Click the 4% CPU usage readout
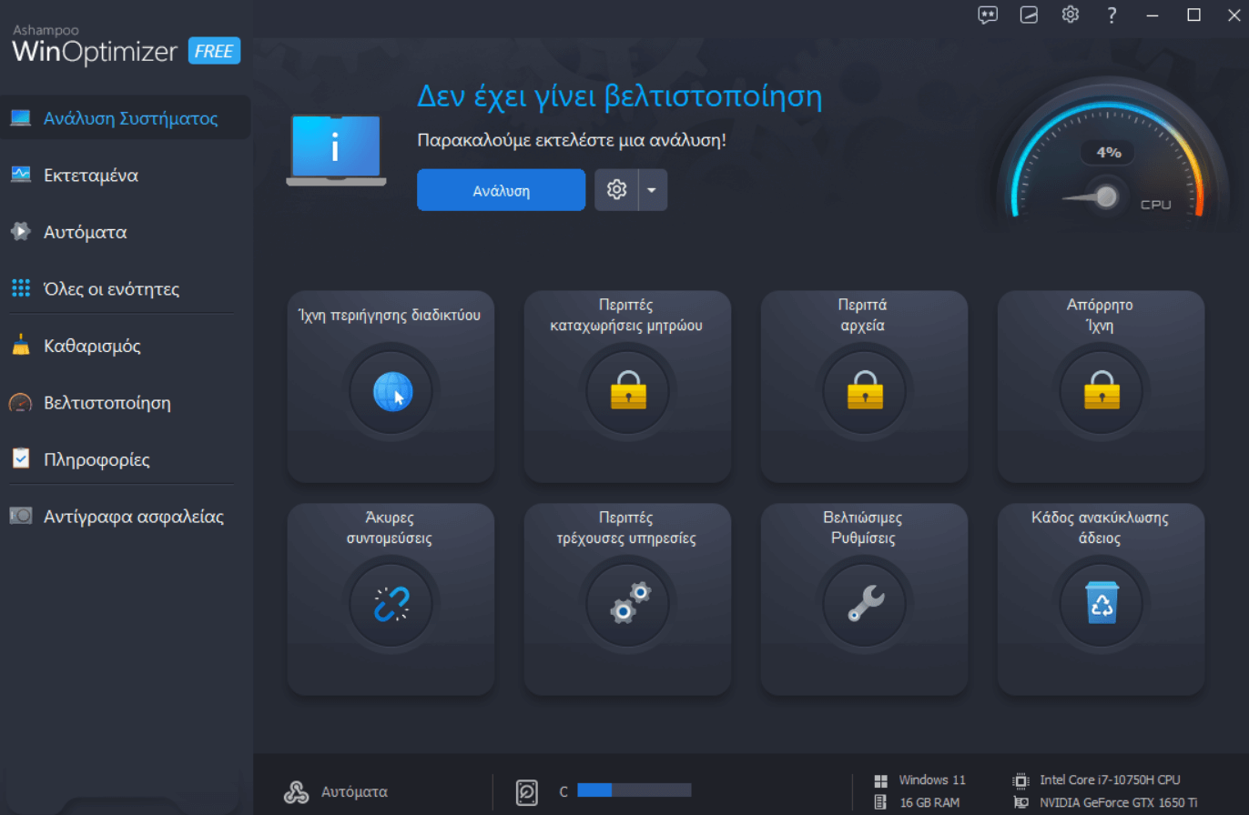This screenshot has width=1249, height=815. pos(1108,152)
